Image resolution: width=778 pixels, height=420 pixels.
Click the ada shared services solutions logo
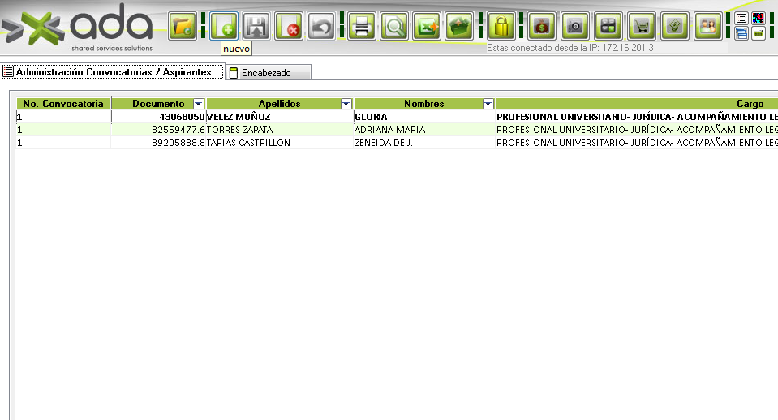pos(77,28)
